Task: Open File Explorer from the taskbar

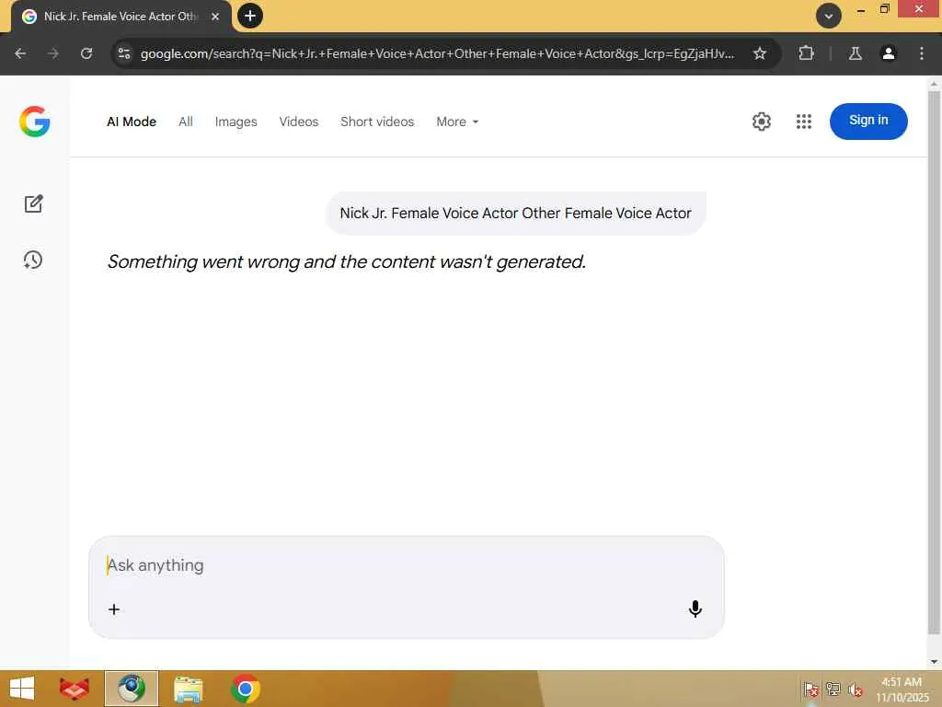Action: click(188, 689)
